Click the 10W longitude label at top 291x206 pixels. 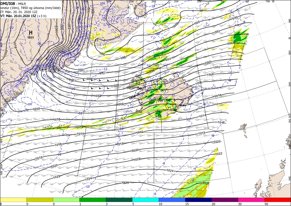coord(199,1)
